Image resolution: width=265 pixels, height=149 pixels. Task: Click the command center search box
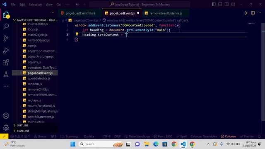[x=140, y=5]
